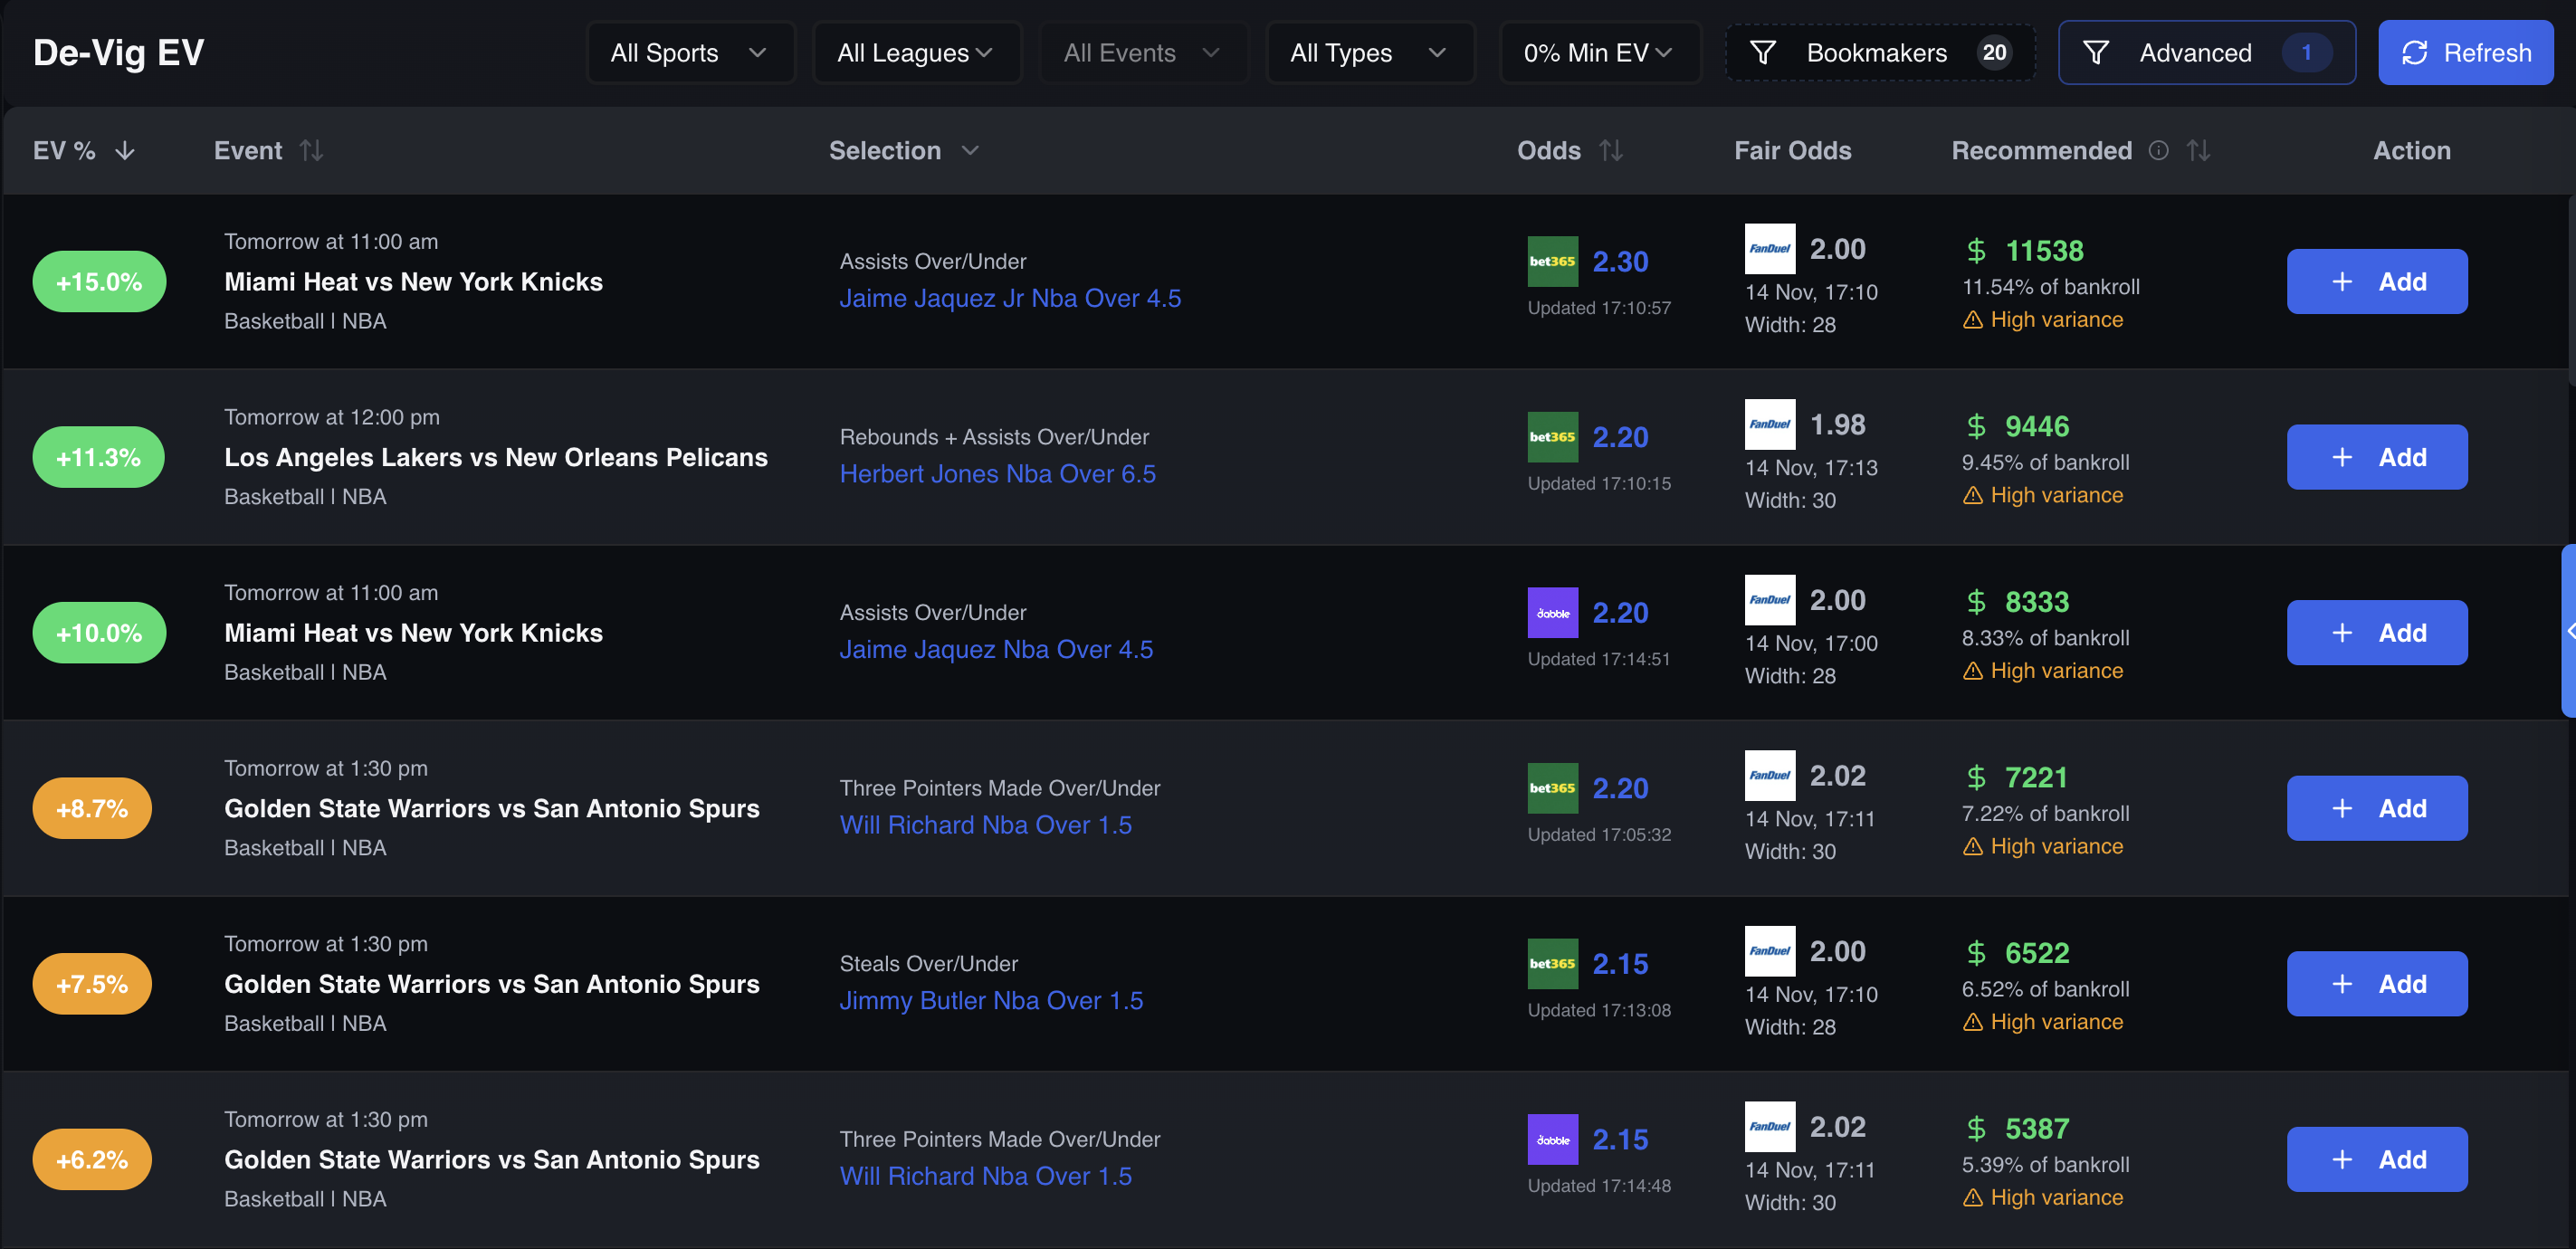Image resolution: width=2576 pixels, height=1249 pixels.
Task: Sort the table by Odds column
Action: (1612, 150)
